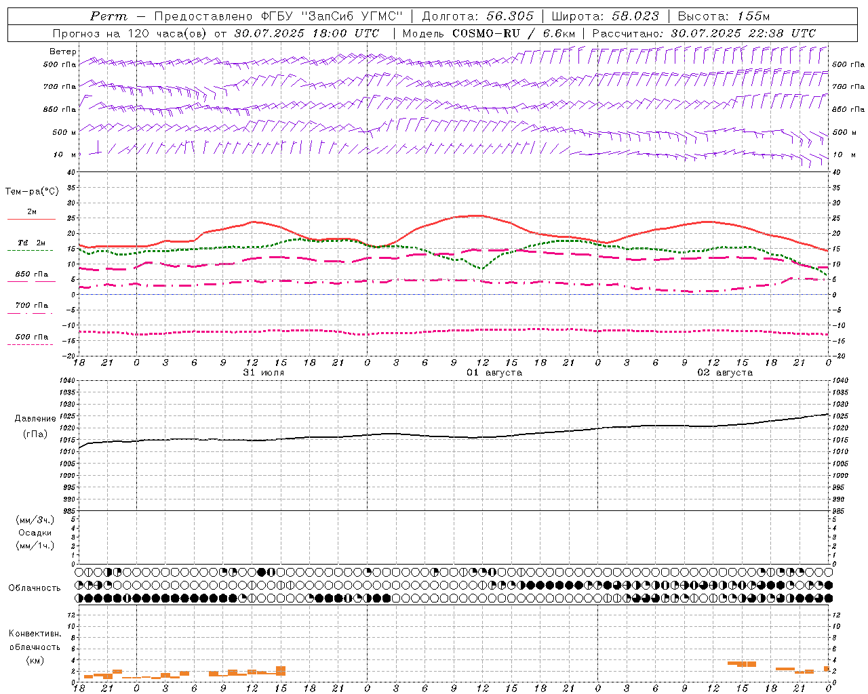Click the 01 августа date label
The width and height of the screenshot is (868, 694).
494,373
